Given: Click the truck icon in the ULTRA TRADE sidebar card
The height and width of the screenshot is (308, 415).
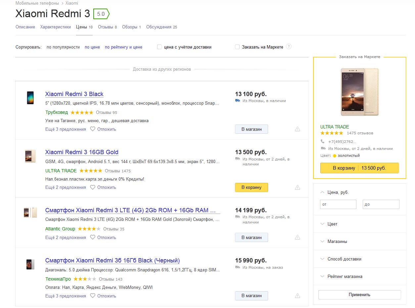Looking at the screenshot, I should coord(323,149).
